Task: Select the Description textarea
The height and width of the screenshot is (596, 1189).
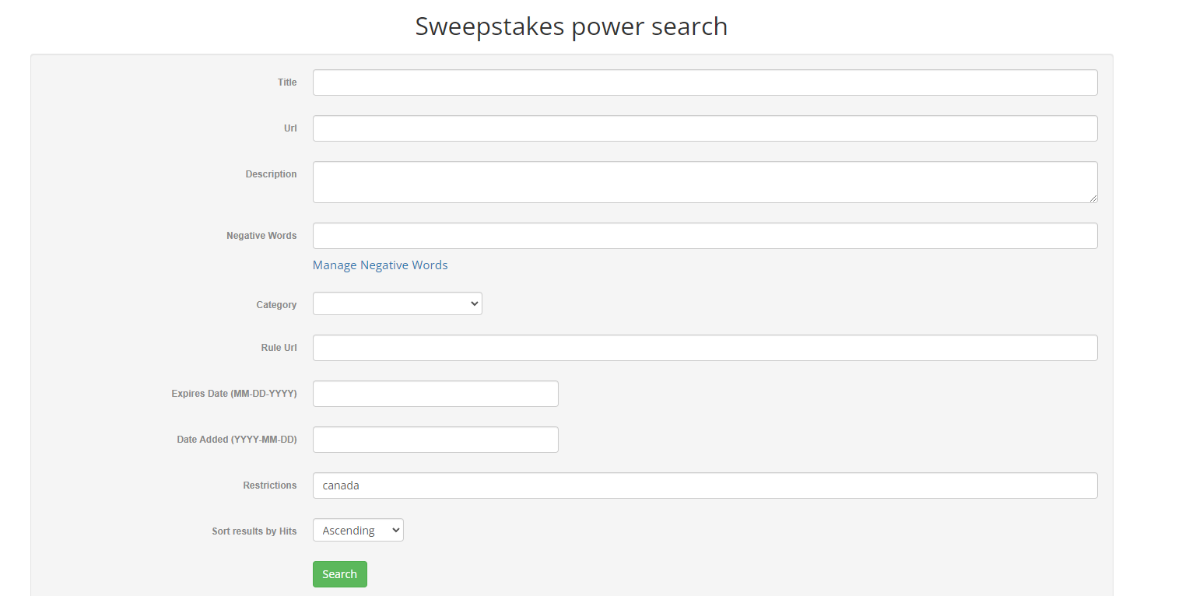Action: [705, 182]
